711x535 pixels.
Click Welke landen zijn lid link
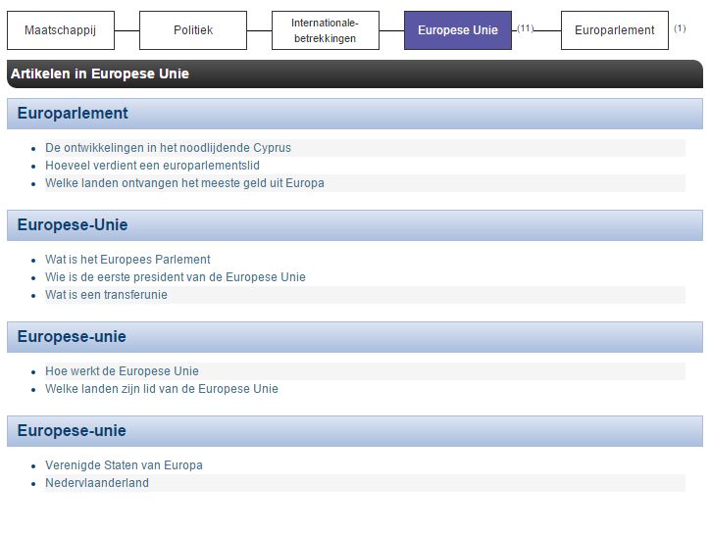click(x=161, y=389)
